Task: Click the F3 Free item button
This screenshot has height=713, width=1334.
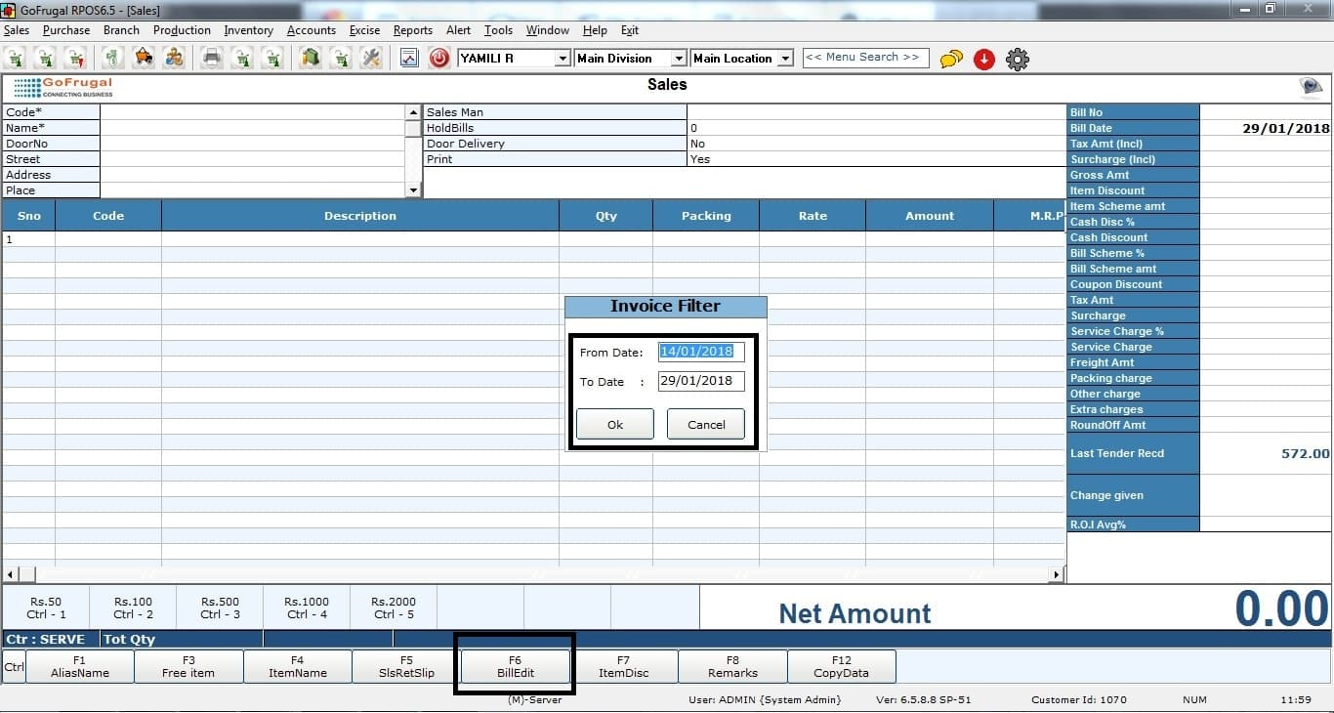Action: click(x=188, y=666)
